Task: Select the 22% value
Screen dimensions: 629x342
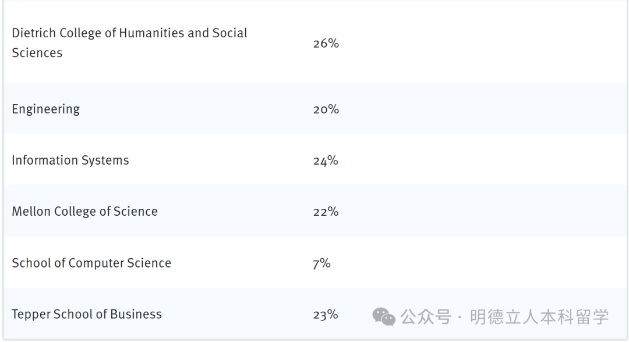Action: click(x=326, y=212)
